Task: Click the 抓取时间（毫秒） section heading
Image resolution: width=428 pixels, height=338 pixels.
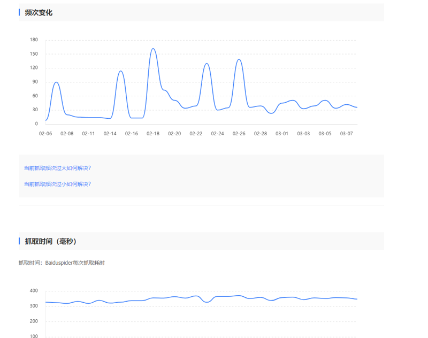Action: tap(50, 241)
